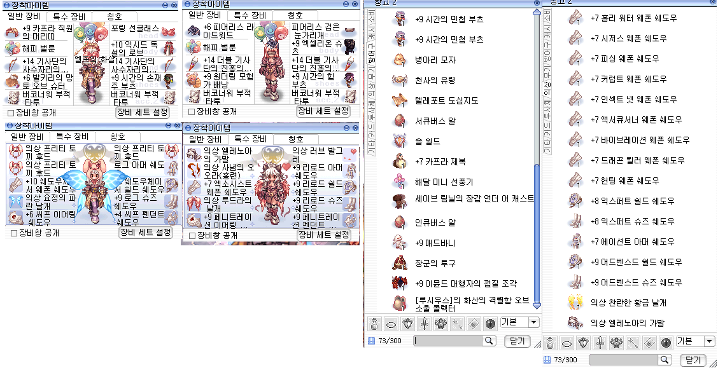
Task: Switch to 일반 장비 tab in 프리티 토끼 후드 window
Action: coord(27,136)
